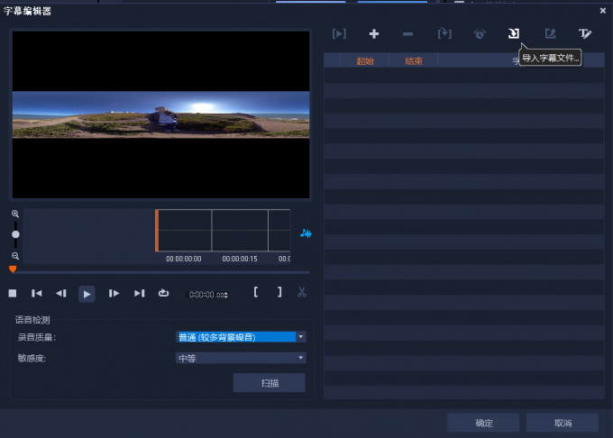Click the import subtitle file icon
Image resolution: width=613 pixels, height=438 pixels.
click(x=514, y=33)
